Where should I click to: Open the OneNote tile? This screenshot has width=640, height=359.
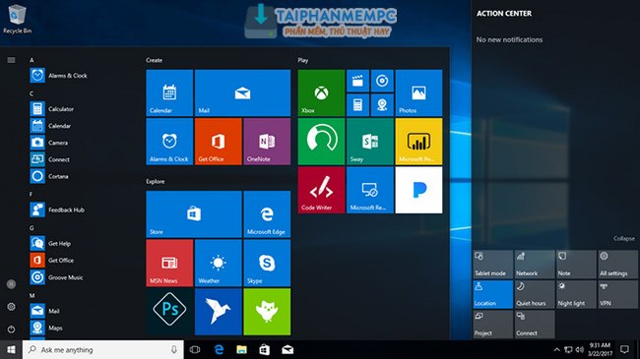(267, 142)
